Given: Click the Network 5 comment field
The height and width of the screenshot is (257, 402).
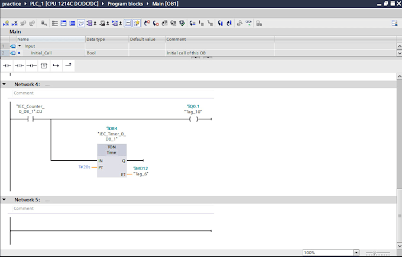Looking at the screenshot, I should [113, 209].
